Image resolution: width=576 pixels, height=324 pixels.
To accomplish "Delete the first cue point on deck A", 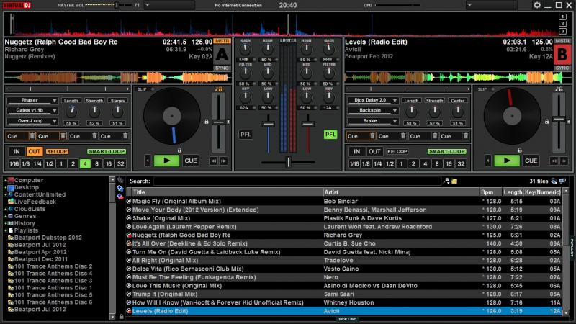I will (x=33, y=136).
